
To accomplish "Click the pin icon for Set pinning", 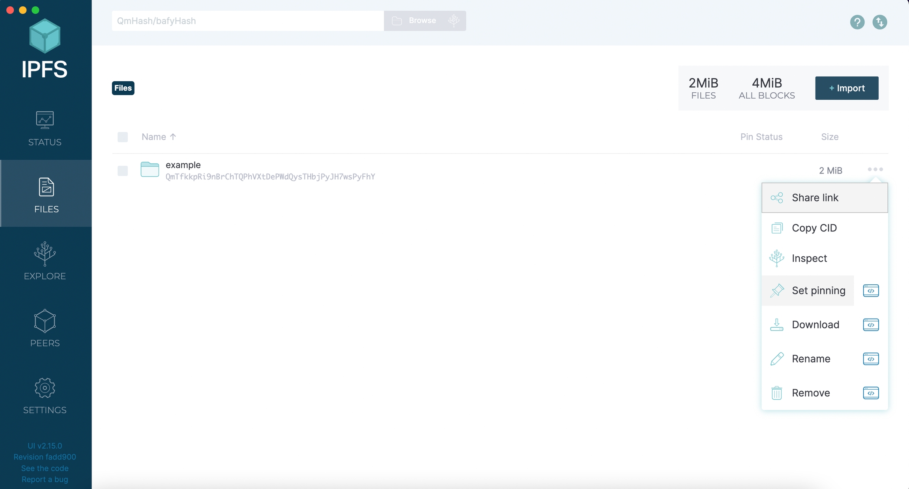I will (x=777, y=291).
